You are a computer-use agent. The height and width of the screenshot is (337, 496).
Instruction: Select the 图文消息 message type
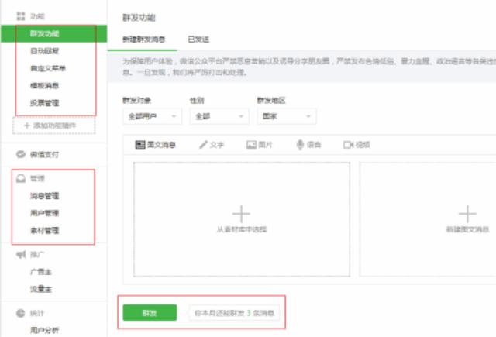155,145
